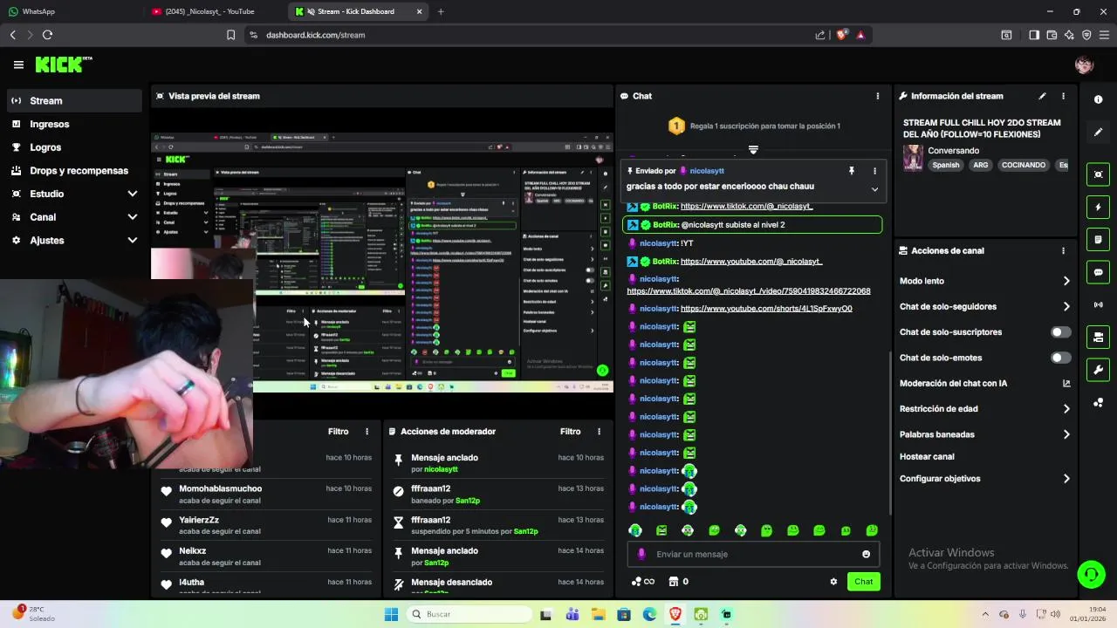1117x628 pixels.
Task: Toggle the chat bubble widget in right sidebar
Action: (x=1098, y=272)
